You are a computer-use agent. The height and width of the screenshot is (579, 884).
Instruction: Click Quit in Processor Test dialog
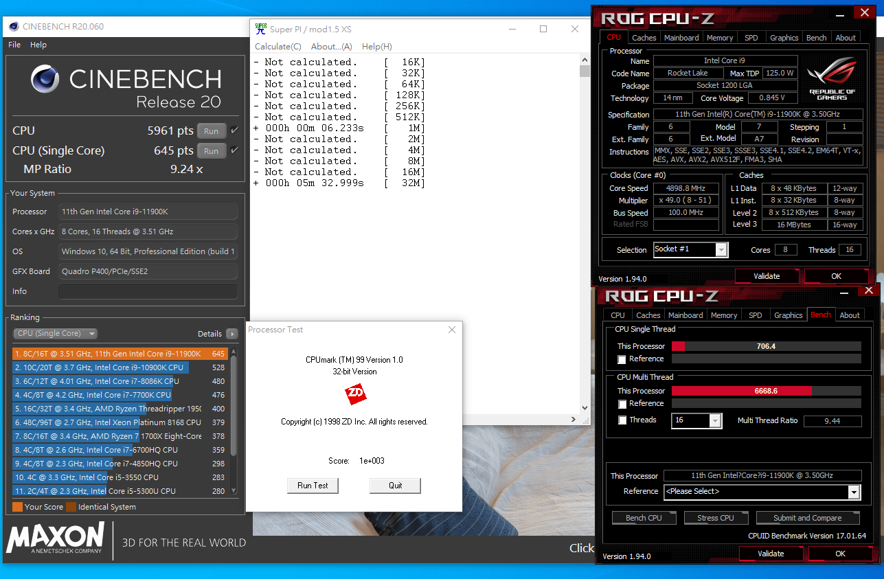click(x=395, y=486)
